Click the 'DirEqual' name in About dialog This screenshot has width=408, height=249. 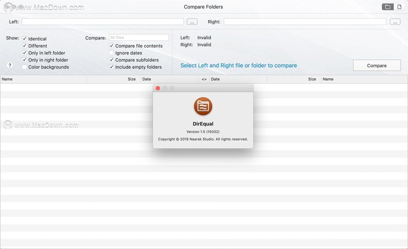pos(203,124)
